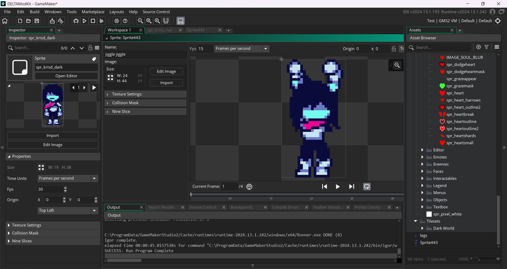
Task: Click the user account avatar icon
Action: tap(492, 12)
